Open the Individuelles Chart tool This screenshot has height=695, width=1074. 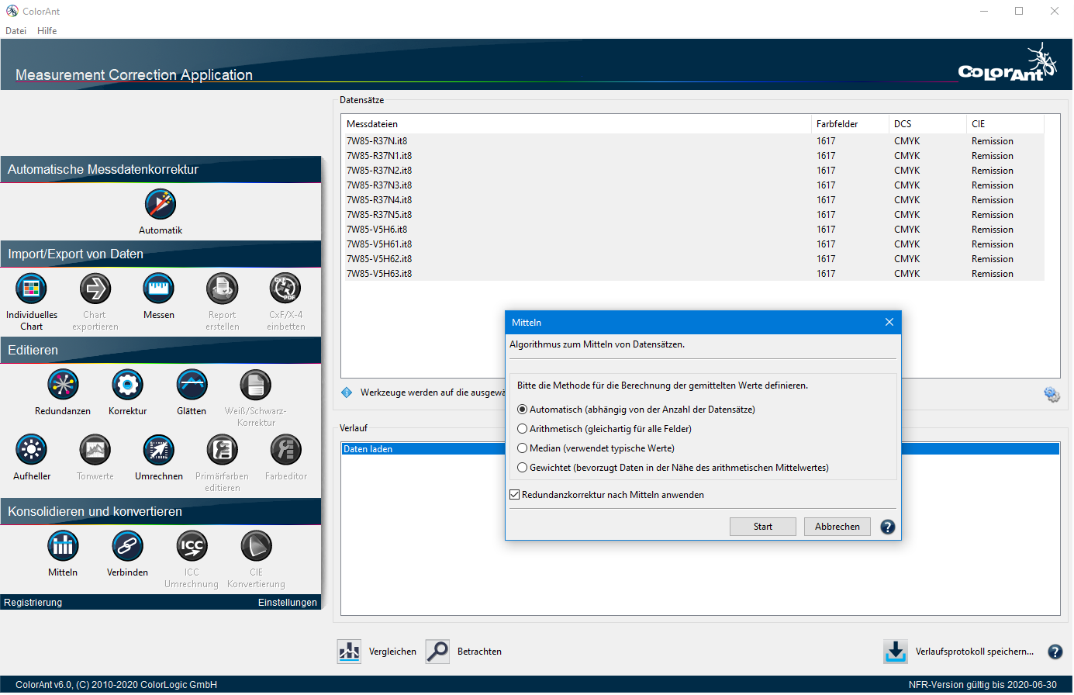tap(32, 289)
